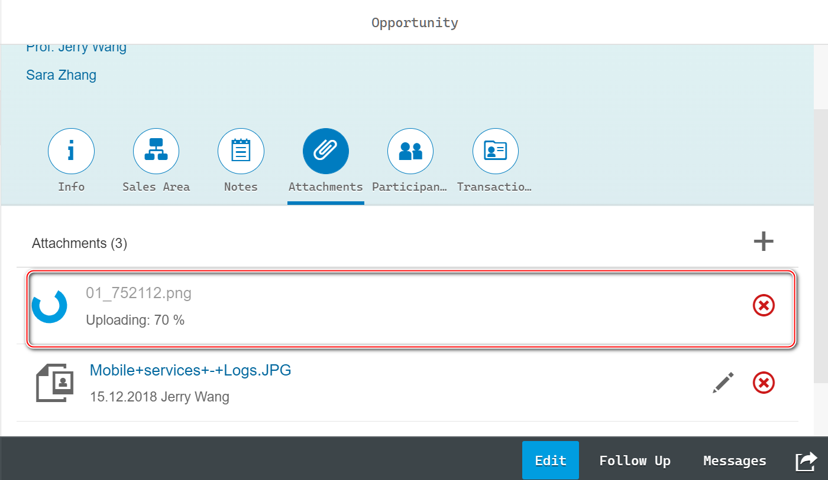Click the circular upload progress indicator
The height and width of the screenshot is (480, 828).
50,306
